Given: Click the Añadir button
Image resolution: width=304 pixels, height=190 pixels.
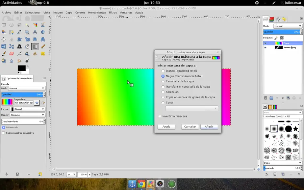Looking at the screenshot, I should pyautogui.click(x=209, y=127).
